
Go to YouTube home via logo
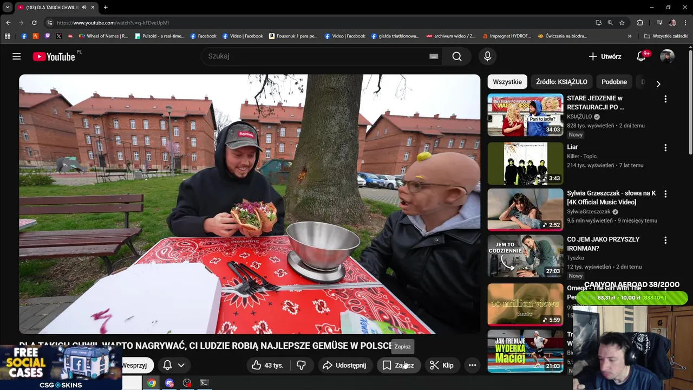click(x=54, y=56)
